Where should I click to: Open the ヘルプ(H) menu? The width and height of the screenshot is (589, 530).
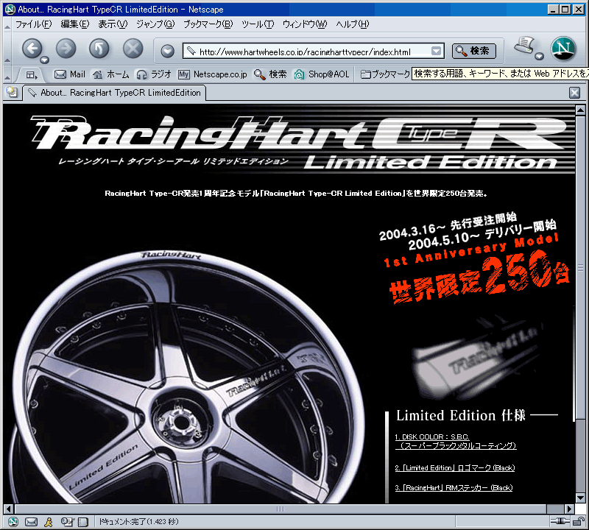pos(353,24)
